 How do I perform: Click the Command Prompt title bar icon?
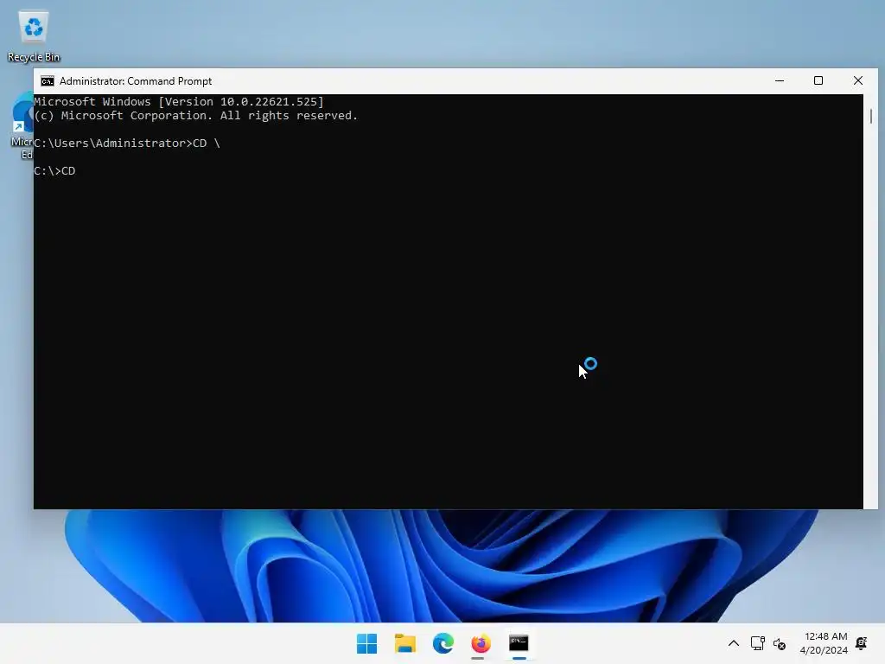pos(48,81)
